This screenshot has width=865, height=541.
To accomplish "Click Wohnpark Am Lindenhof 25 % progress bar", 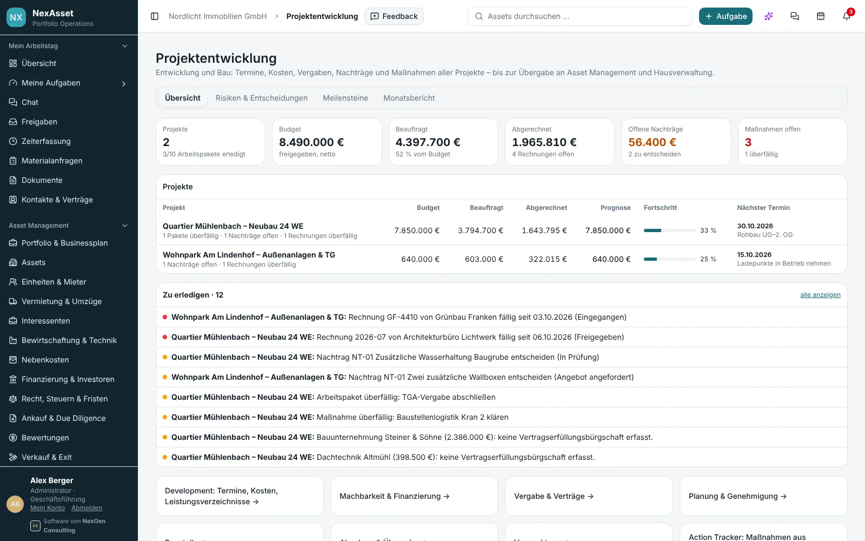I will pos(669,259).
